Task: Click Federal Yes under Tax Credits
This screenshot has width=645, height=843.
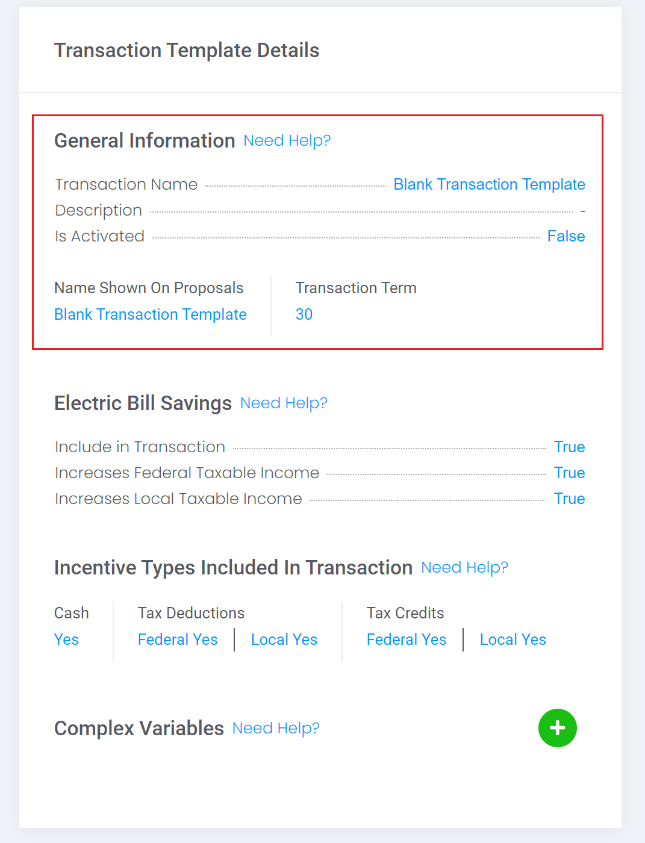Action: click(407, 639)
